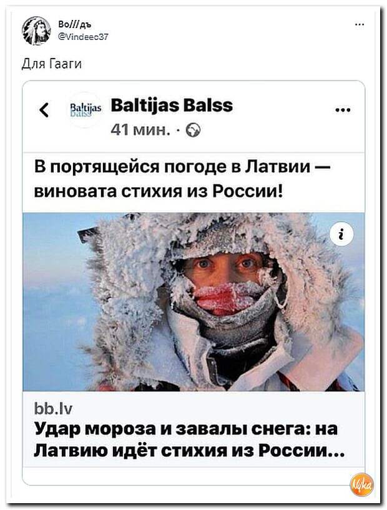Click the globe public-visibility icon
Image resolution: width=387 pixels, height=510 pixels.
pos(193,130)
